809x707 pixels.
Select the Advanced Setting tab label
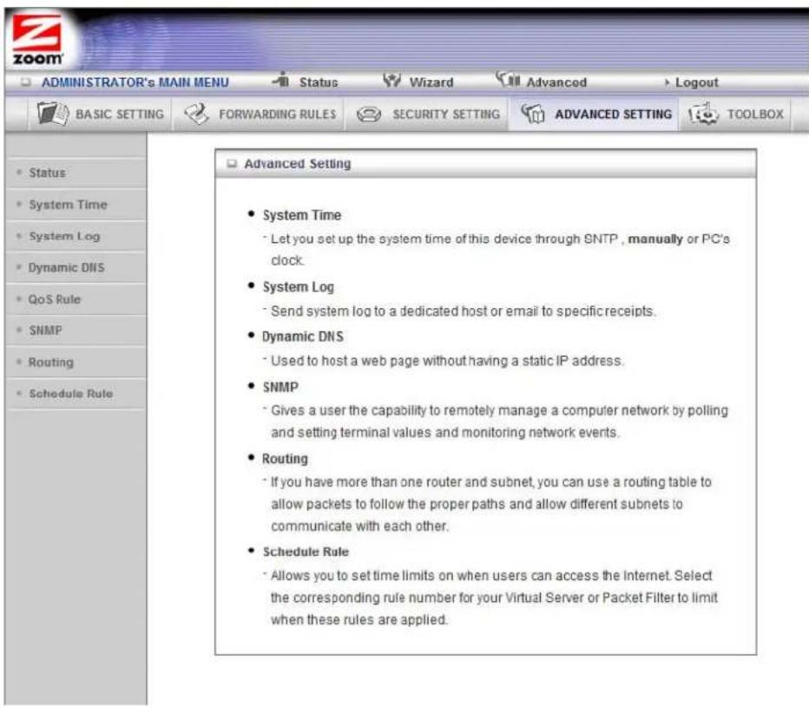[x=614, y=114]
